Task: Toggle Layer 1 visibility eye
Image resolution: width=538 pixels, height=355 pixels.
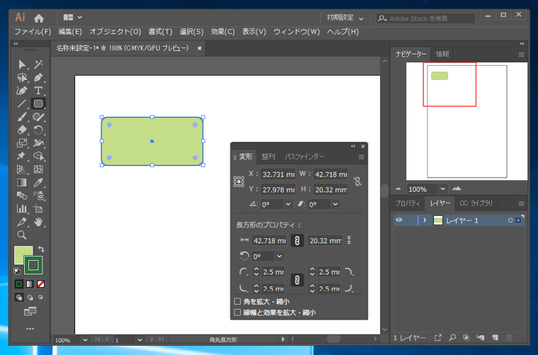Action: click(399, 220)
